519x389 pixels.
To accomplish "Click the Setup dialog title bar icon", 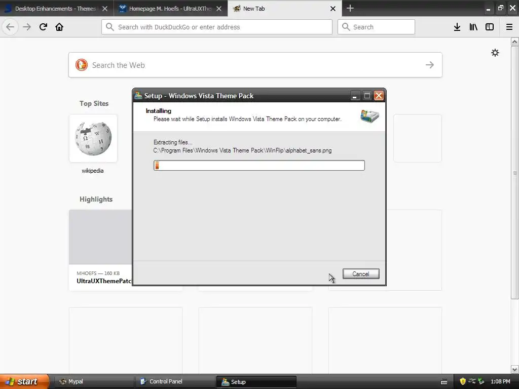I will (x=138, y=96).
